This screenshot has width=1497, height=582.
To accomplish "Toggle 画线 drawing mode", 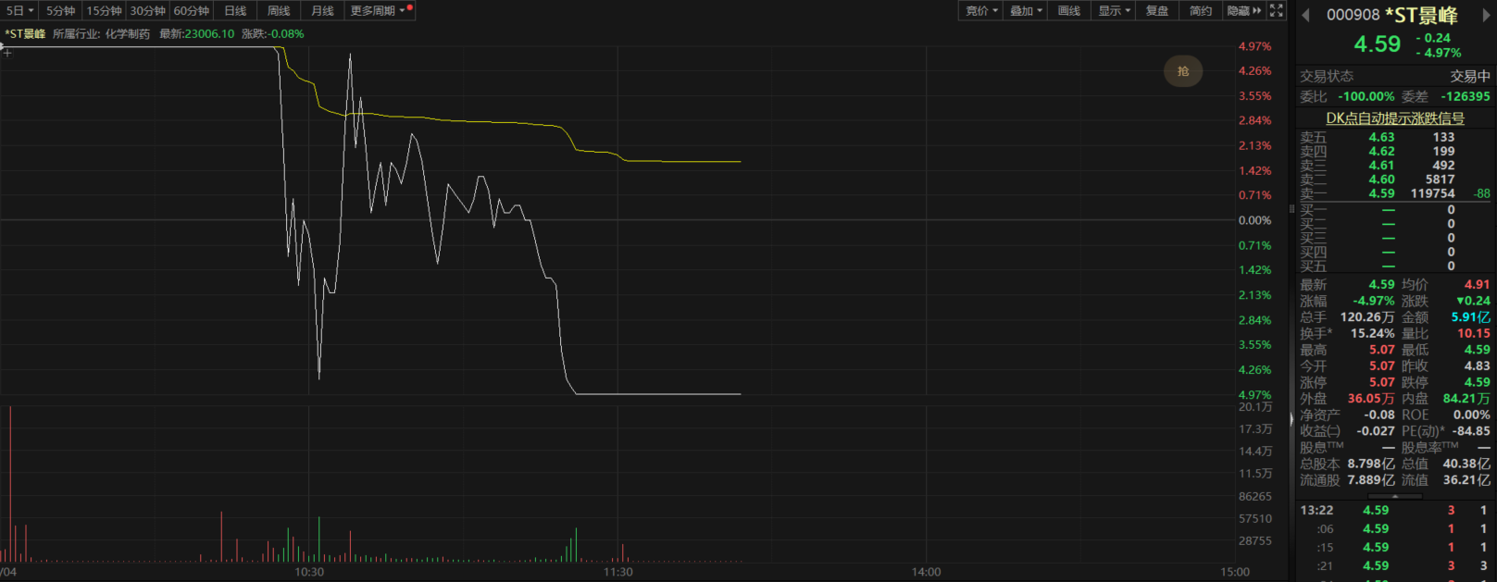I will point(1068,10).
